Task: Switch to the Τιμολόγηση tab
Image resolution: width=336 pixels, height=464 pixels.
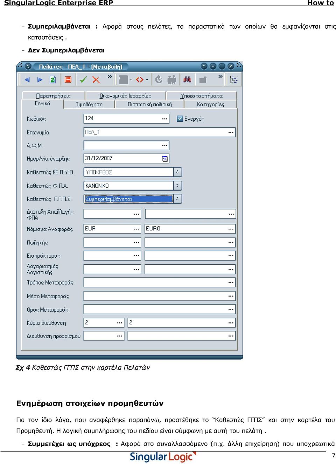Action: point(89,104)
